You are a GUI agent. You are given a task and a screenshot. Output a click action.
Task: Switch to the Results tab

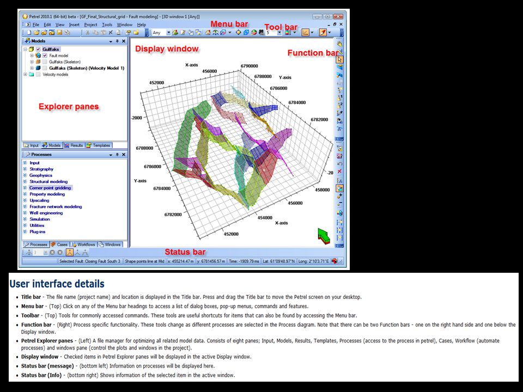pos(74,145)
